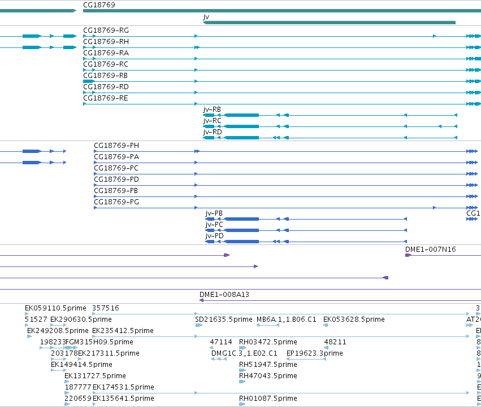Click the first exon block of CG18769-RB

(x=89, y=81)
